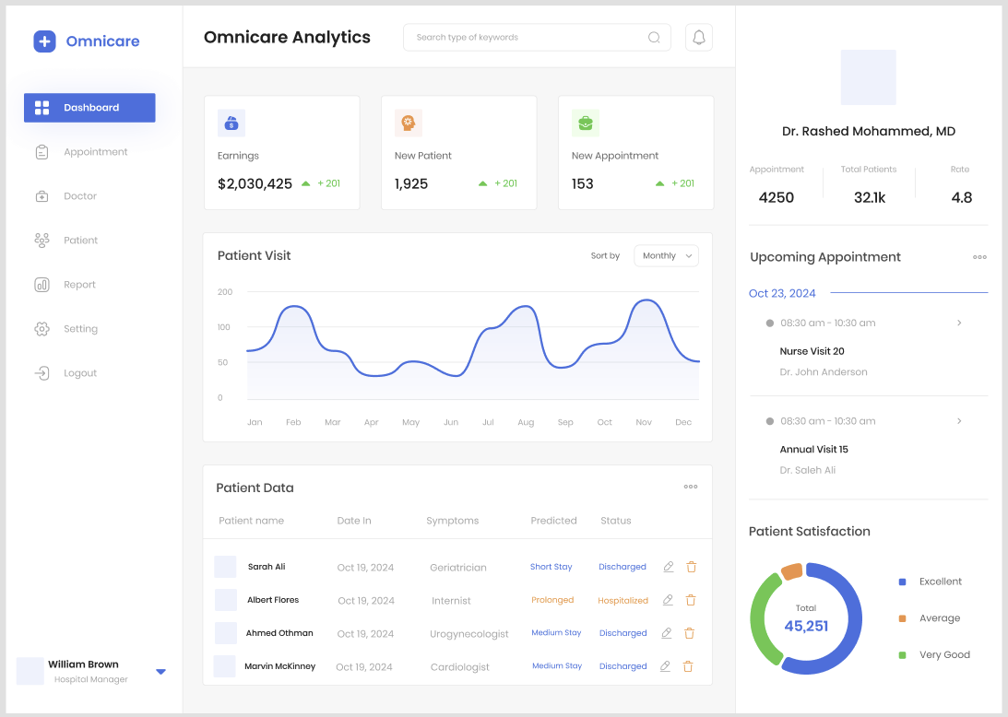Go to Report in the sidebar

click(79, 285)
